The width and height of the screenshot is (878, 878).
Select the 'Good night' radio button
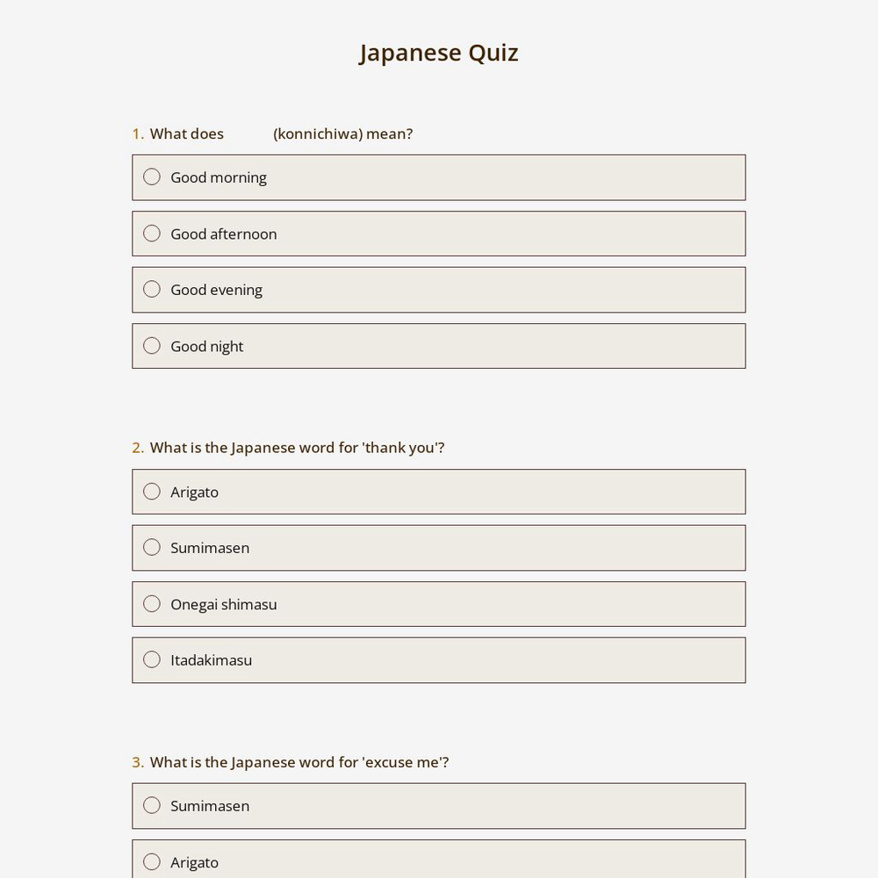point(152,345)
